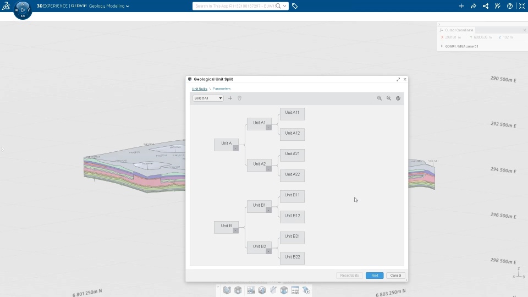This screenshot has height=297, width=528.
Task: Click the first geology model icon in bottom bar
Action: (x=227, y=290)
